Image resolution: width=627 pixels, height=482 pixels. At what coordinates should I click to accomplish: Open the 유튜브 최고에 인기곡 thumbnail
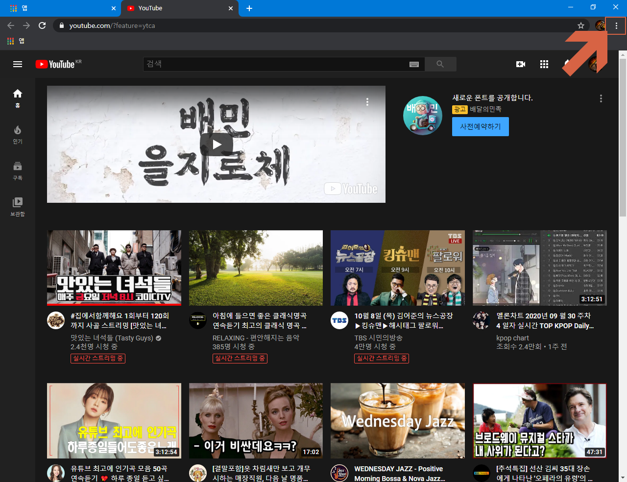coord(114,421)
